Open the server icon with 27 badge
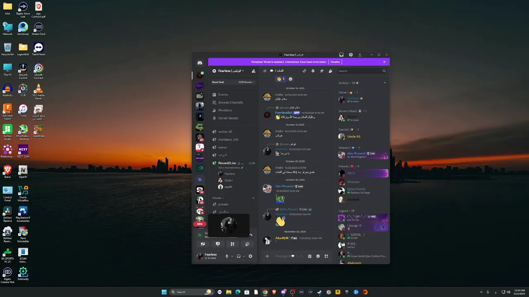529x297 pixels. tap(200, 137)
